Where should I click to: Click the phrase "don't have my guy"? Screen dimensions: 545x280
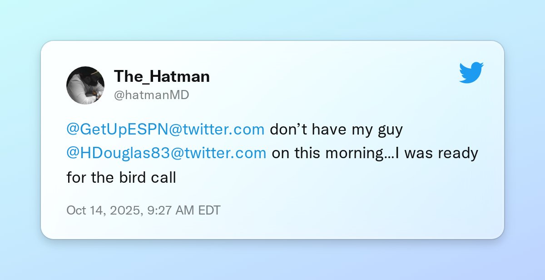(337, 130)
